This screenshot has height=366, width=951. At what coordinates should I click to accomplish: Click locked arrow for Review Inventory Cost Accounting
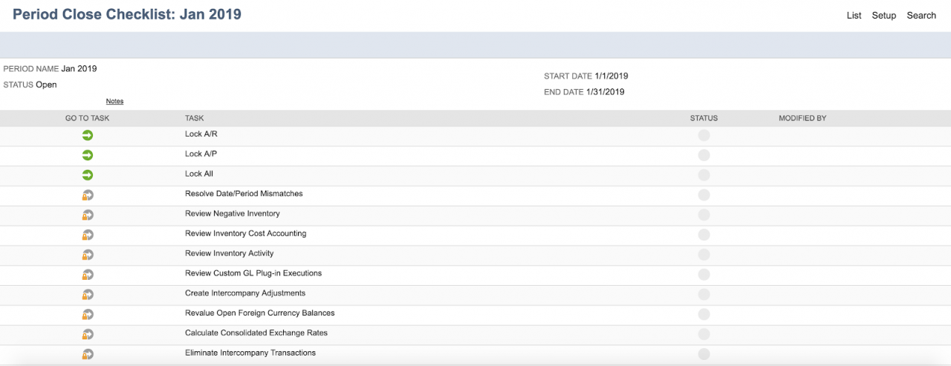point(88,235)
